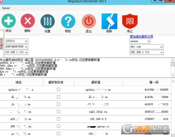The height and width of the screenshot is (137, 175).
Task: Click the Http服务启动成功 log line
Action: [50, 60]
